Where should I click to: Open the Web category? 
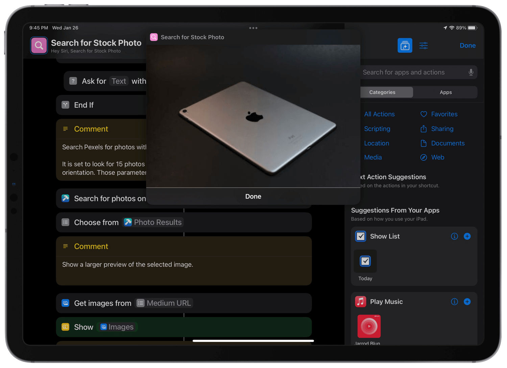438,157
